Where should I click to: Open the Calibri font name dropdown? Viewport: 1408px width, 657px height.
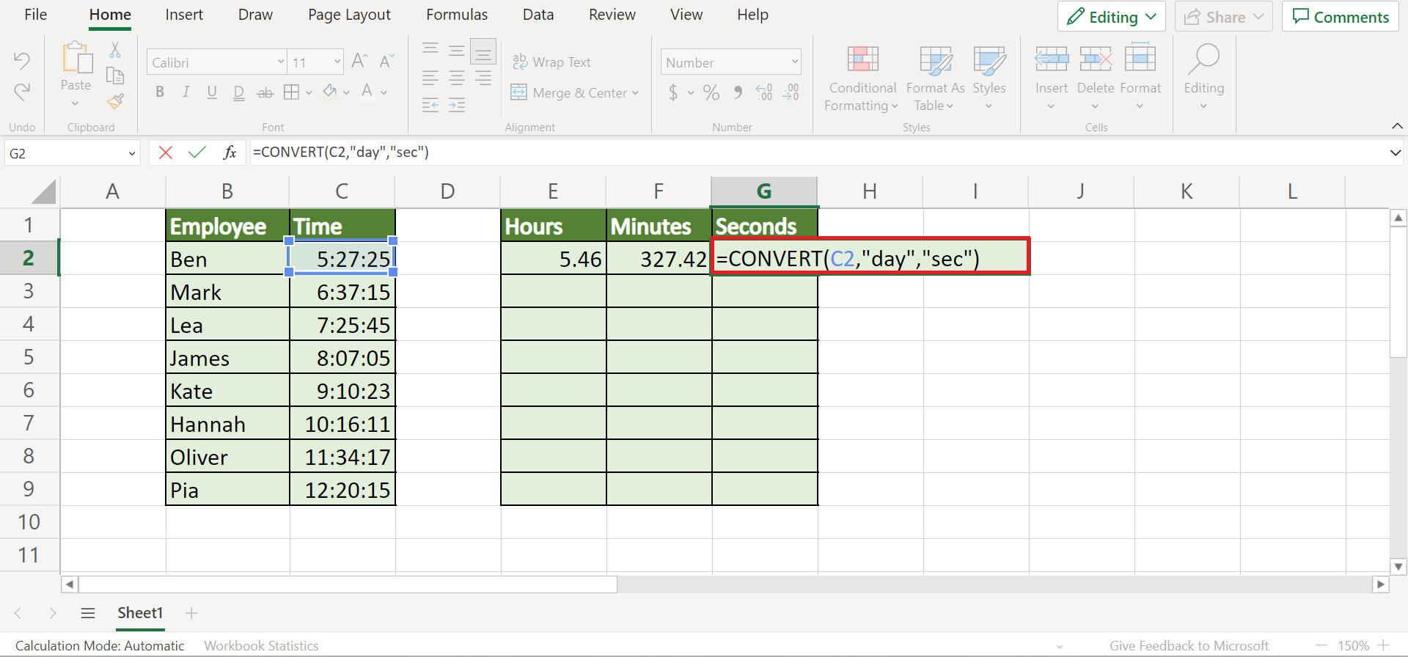(x=281, y=62)
